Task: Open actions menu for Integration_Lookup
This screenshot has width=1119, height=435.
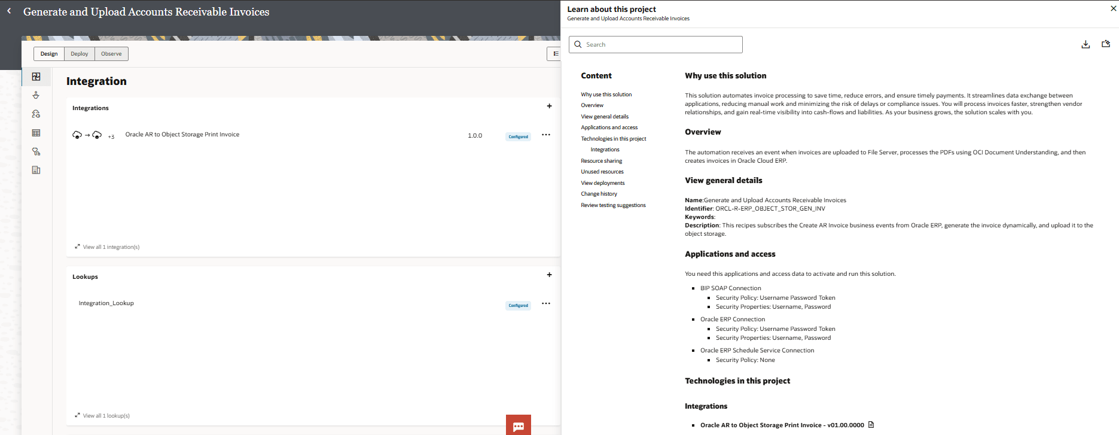Action: (x=546, y=303)
